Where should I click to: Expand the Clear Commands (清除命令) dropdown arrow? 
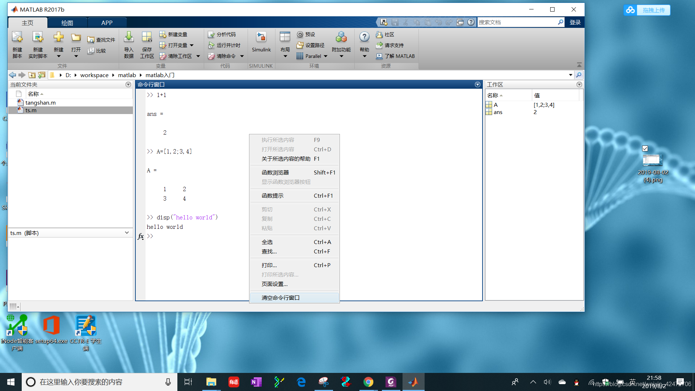click(242, 56)
